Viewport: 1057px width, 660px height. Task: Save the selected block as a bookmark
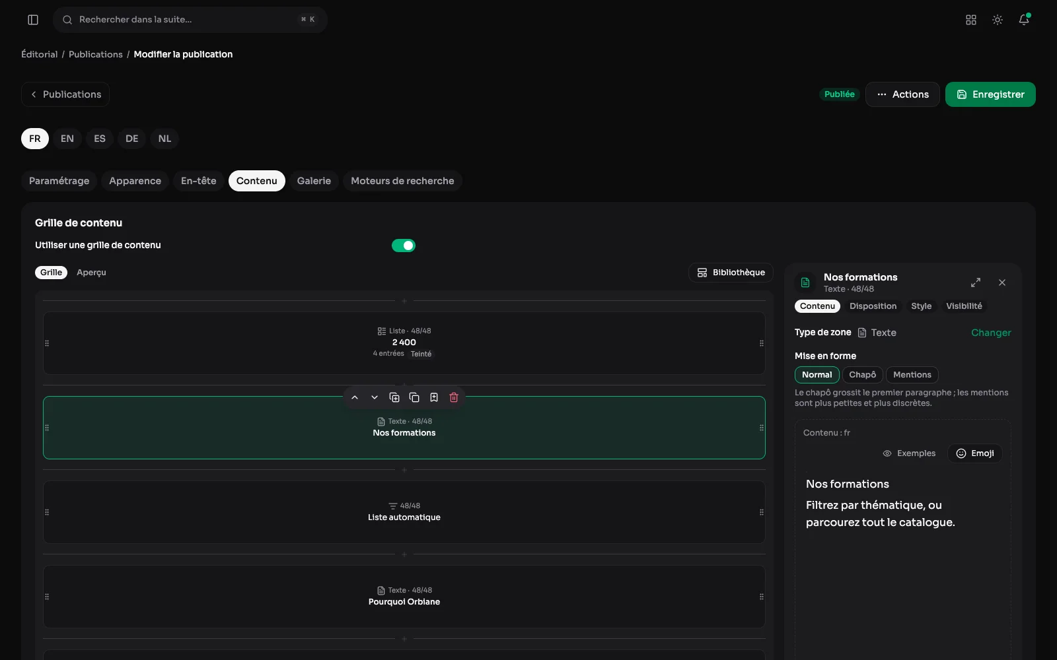tap(434, 397)
